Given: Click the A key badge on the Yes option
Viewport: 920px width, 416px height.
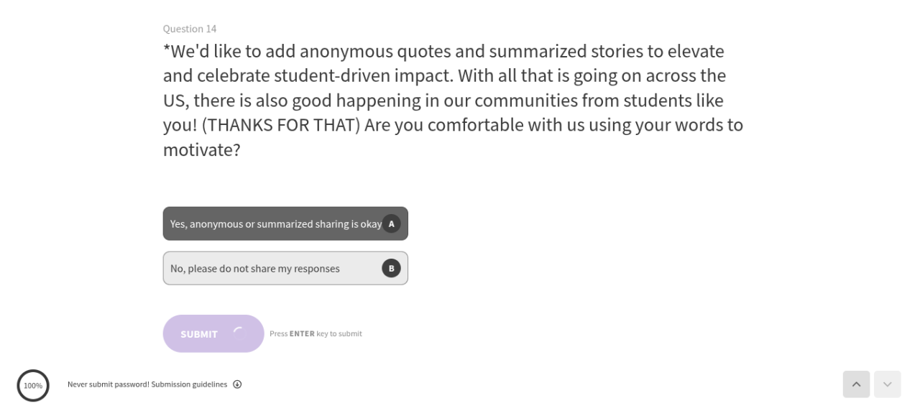Looking at the screenshot, I should (391, 223).
